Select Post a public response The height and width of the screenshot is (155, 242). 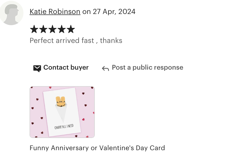(x=147, y=67)
